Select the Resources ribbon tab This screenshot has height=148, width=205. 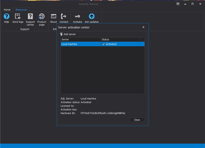22,10
